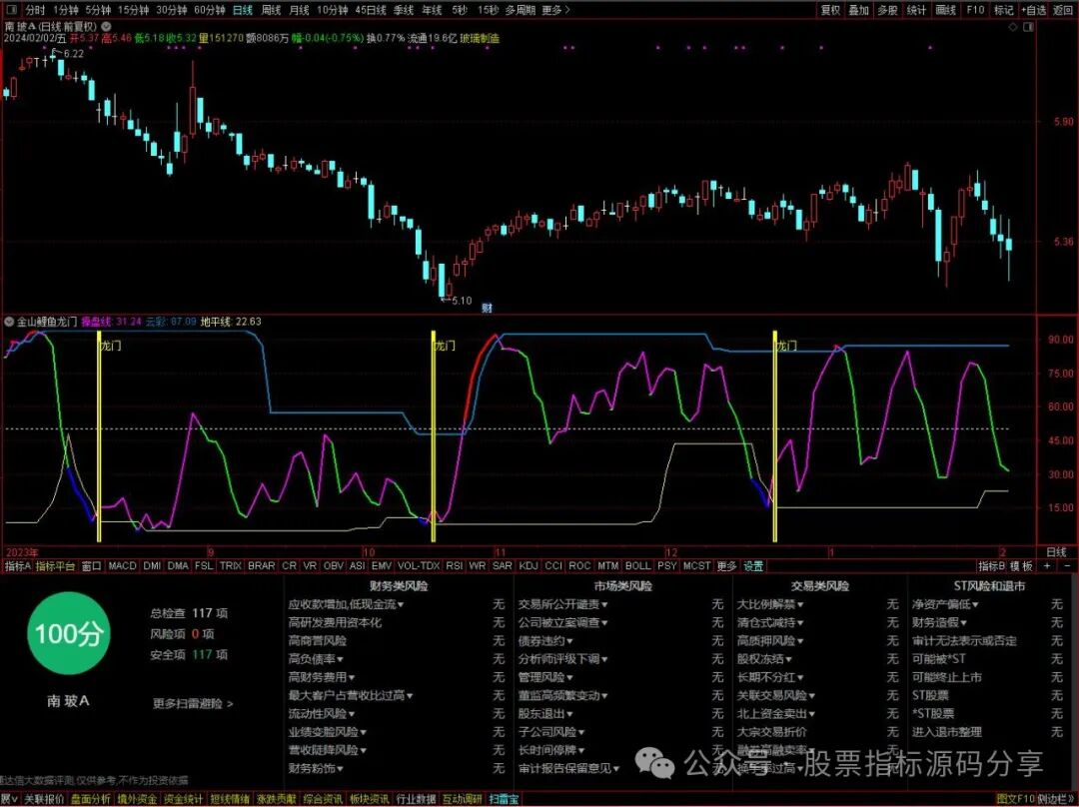Click the green 100分 score badge
Screen dimensions: 1079x807
pyautogui.click(x=68, y=633)
